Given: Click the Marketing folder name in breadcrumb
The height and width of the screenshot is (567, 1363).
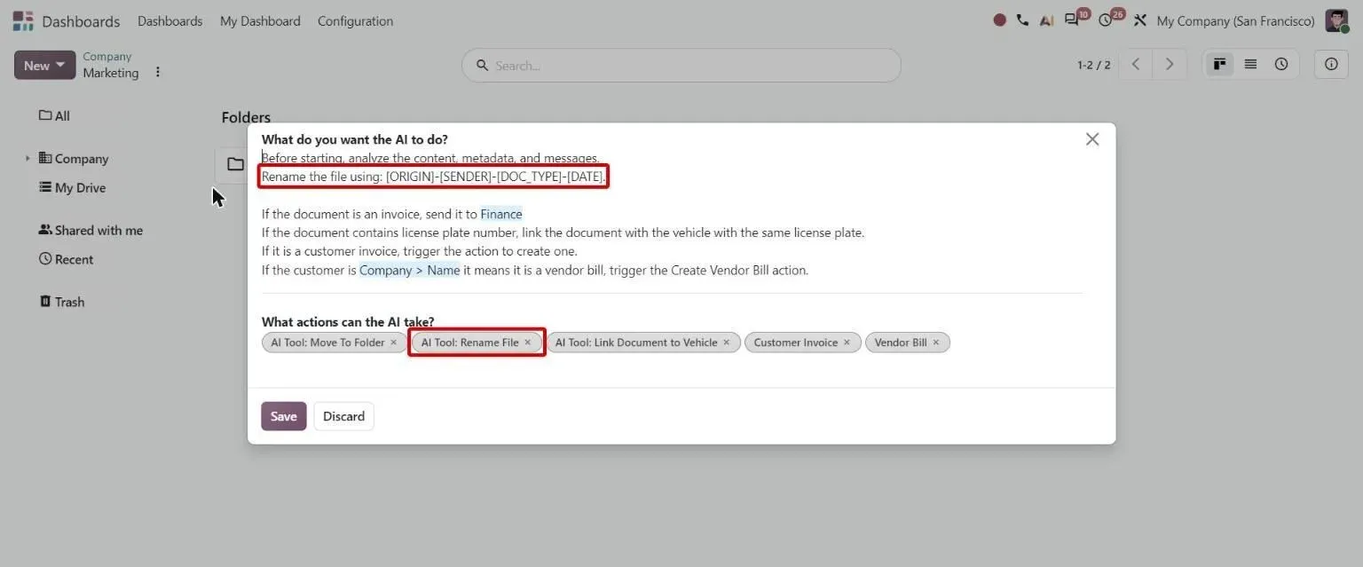Looking at the screenshot, I should (x=111, y=73).
